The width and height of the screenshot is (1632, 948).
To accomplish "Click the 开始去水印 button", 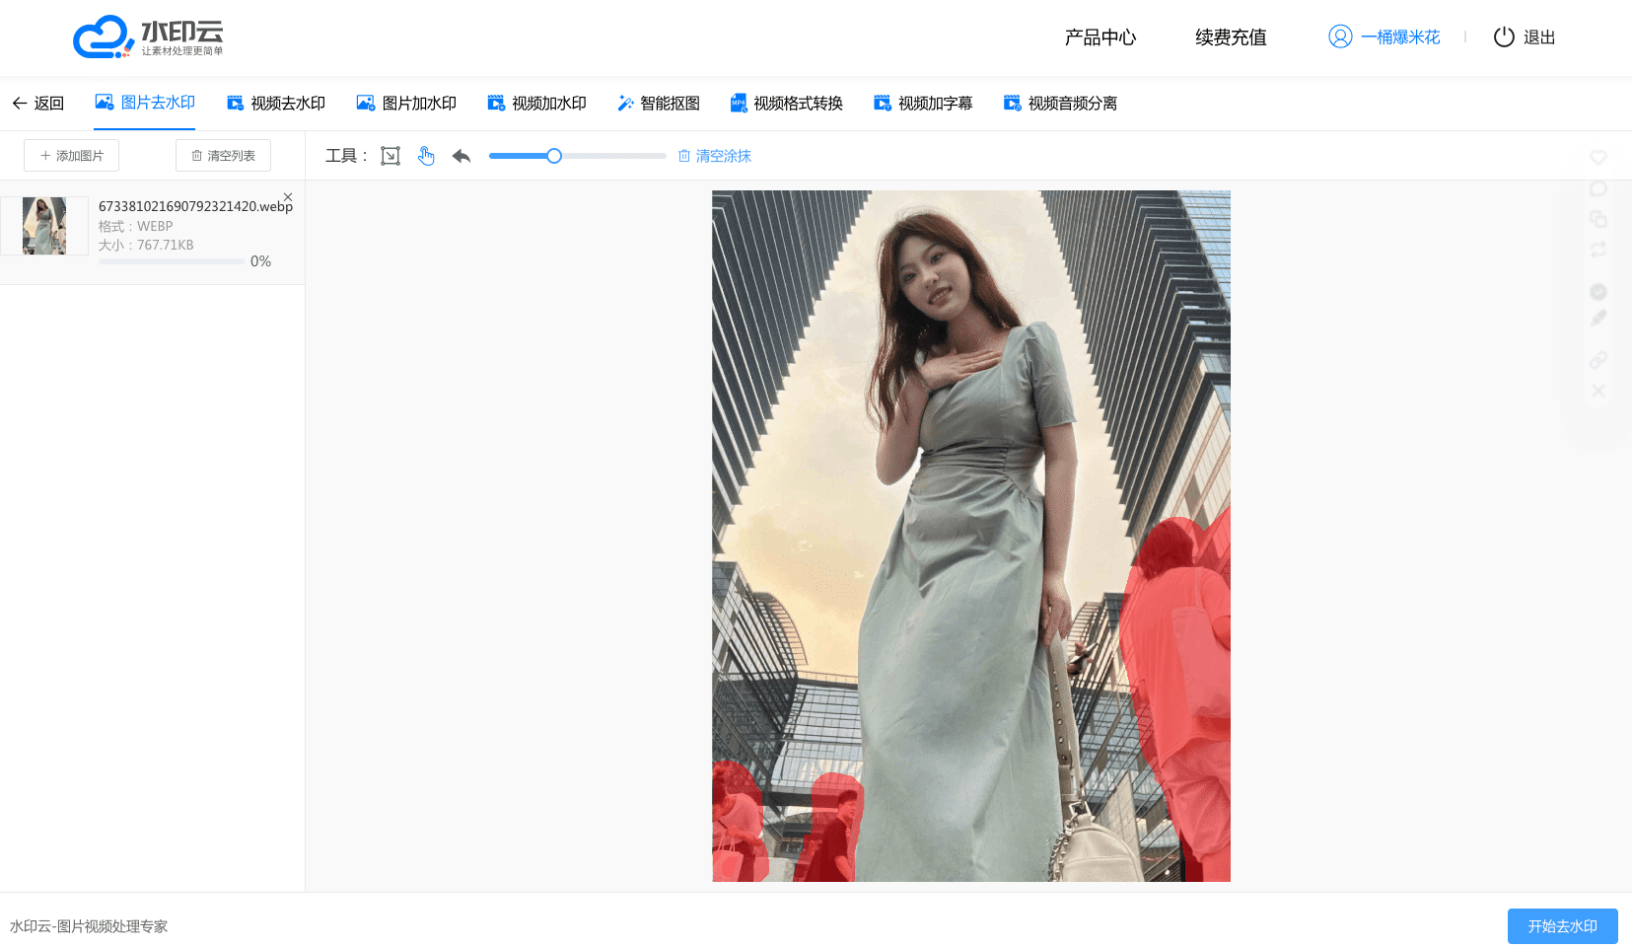I will [x=1563, y=926].
